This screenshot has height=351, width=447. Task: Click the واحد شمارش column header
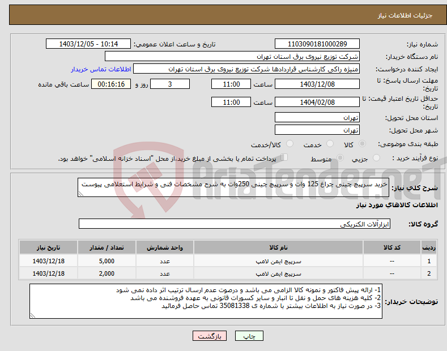(x=165, y=247)
